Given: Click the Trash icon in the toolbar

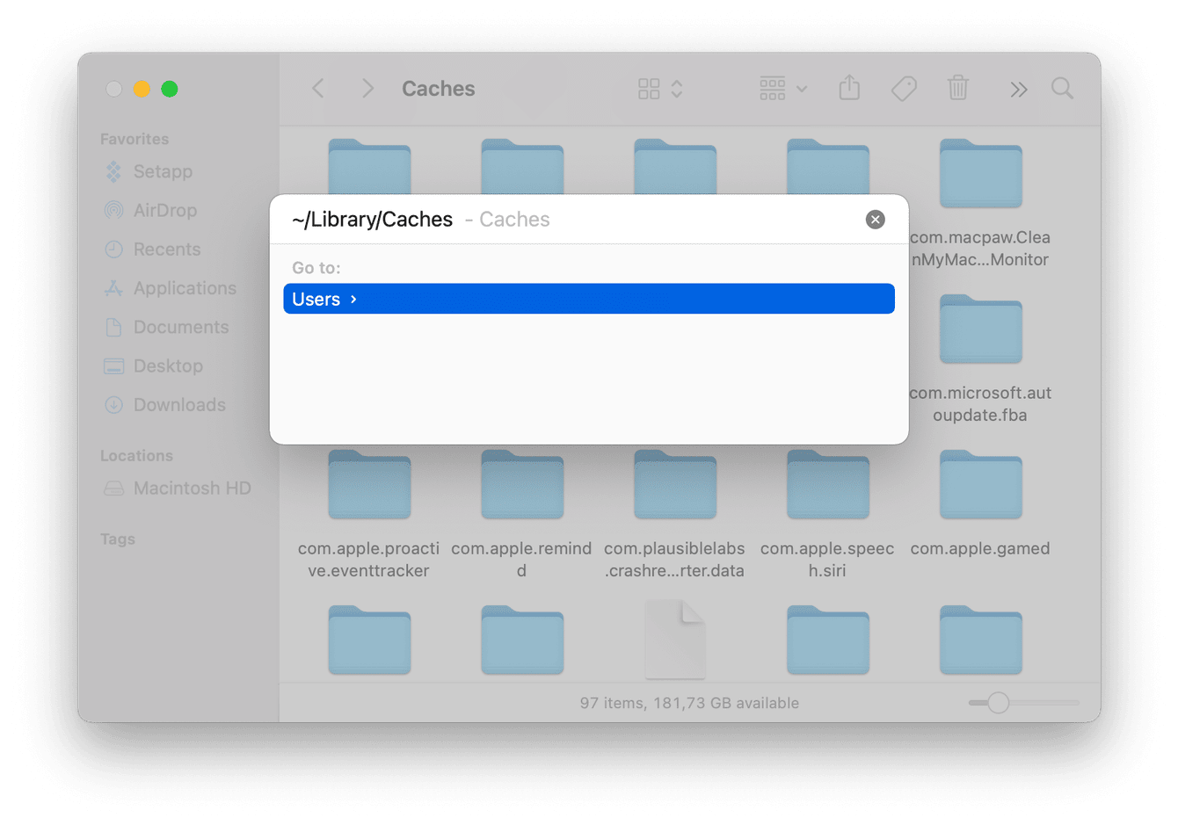Looking at the screenshot, I should [x=957, y=88].
